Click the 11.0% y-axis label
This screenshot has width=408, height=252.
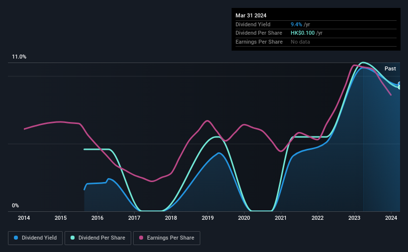click(19, 57)
